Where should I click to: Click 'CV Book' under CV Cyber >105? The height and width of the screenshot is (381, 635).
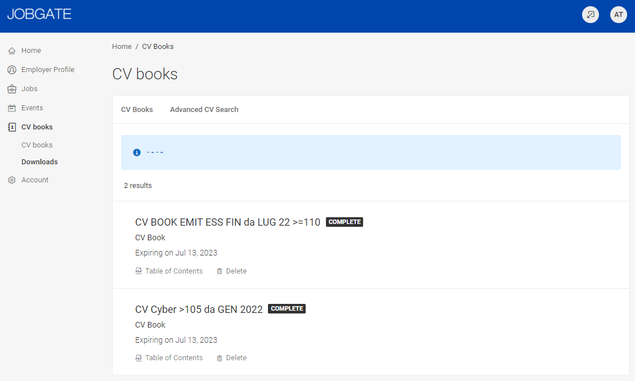[150, 325]
